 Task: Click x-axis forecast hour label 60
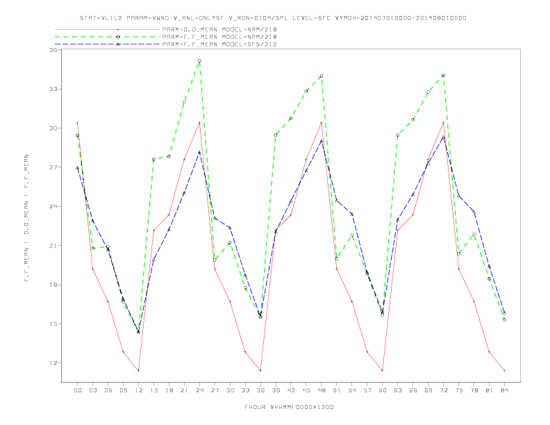tap(383, 390)
